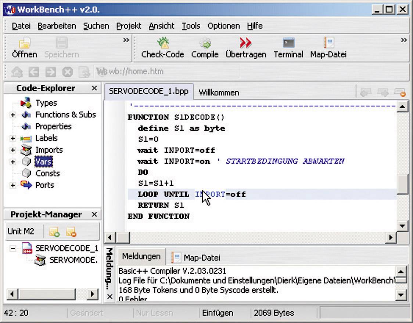Expand the Vars node

click(x=12, y=161)
